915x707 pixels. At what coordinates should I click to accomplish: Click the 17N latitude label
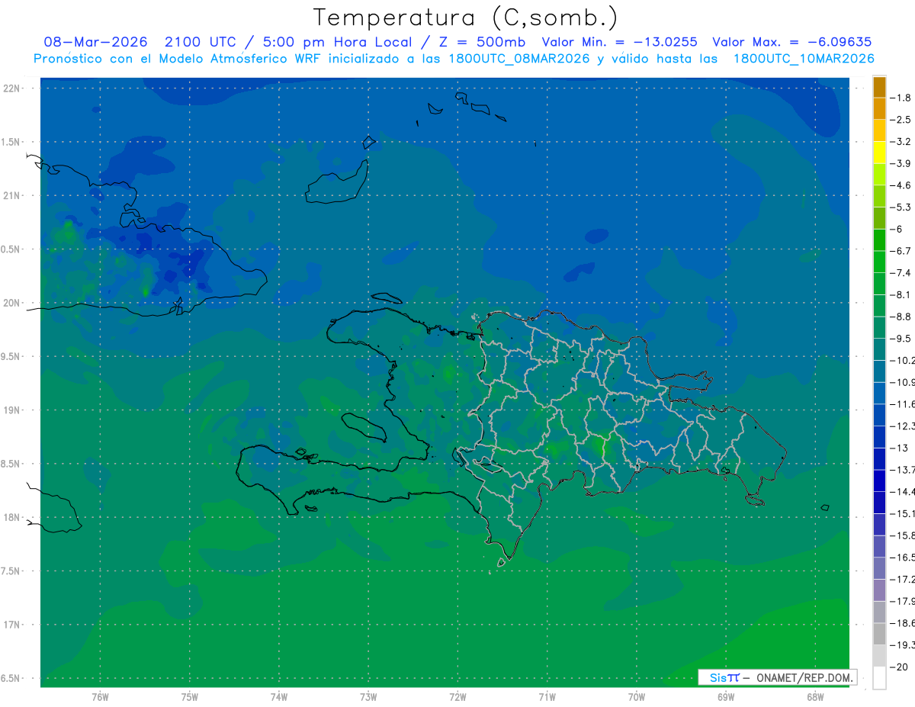[x=13, y=625]
